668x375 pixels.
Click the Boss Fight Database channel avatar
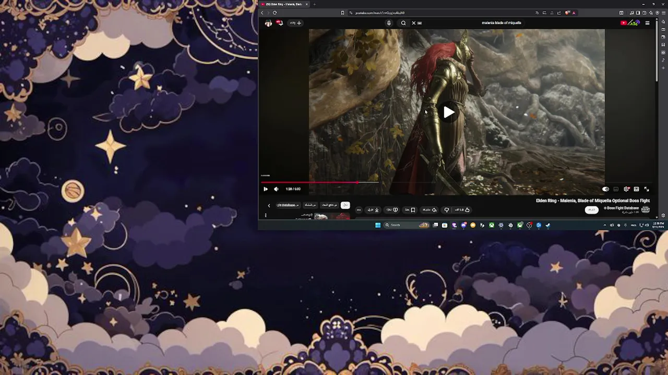coord(646,209)
